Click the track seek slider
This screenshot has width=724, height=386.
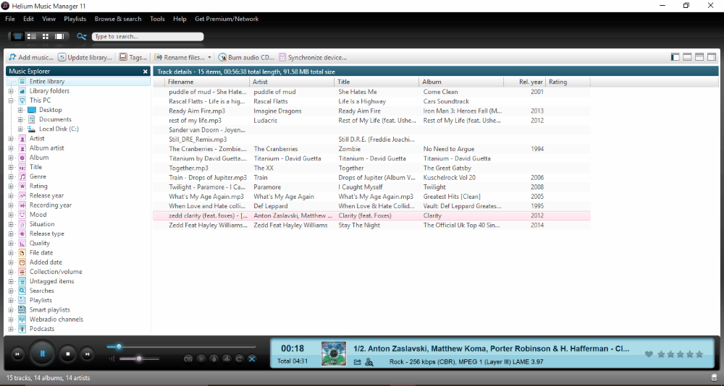[x=181, y=347]
